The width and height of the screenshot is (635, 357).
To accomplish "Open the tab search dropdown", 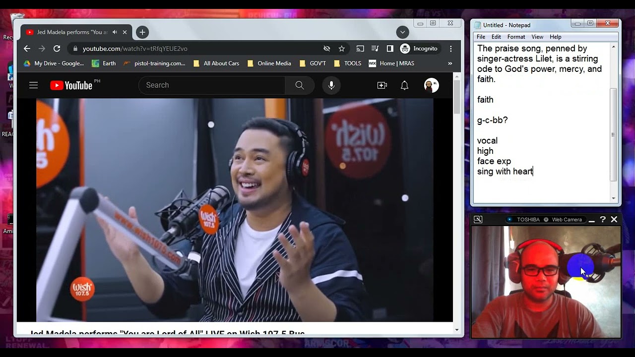I will [x=402, y=32].
